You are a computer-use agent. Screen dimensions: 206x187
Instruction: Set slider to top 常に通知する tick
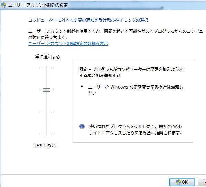tap(47, 68)
